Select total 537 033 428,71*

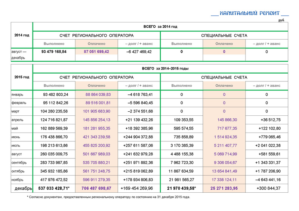[54, 189]
